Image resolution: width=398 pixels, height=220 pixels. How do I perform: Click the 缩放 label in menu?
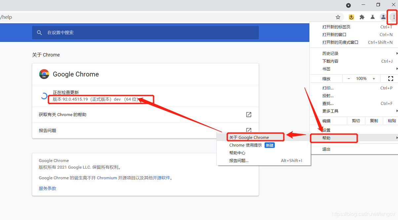point(326,79)
